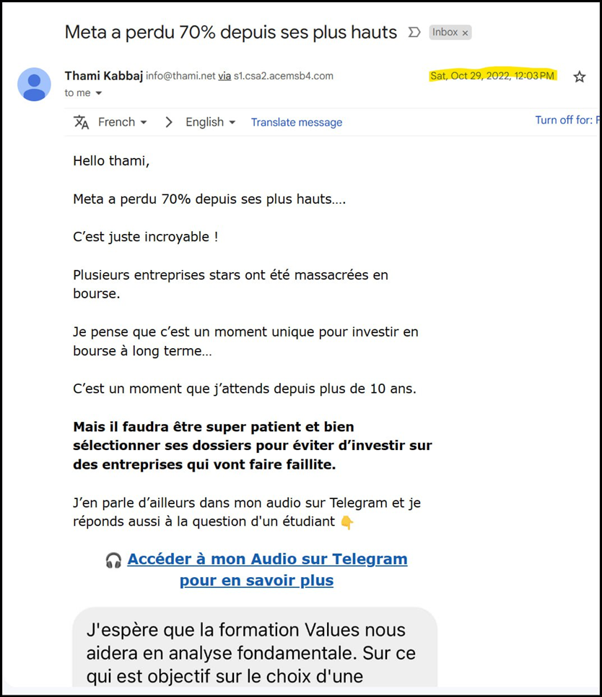The height and width of the screenshot is (697, 602).
Task: Click the translate icon in translation bar
Action: (x=82, y=122)
